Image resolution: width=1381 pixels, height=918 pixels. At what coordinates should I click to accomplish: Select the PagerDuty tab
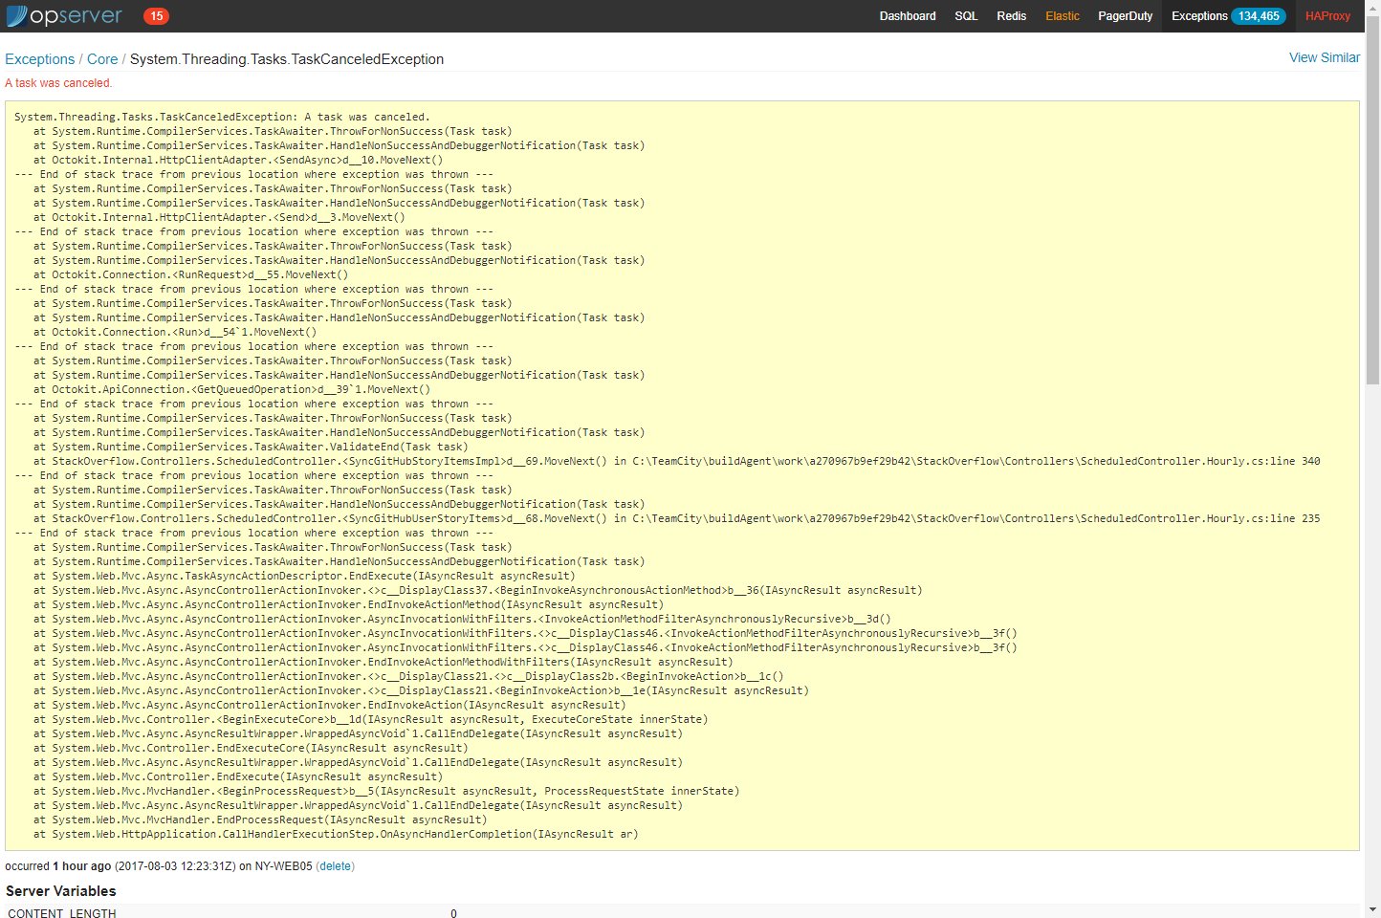1125,16
